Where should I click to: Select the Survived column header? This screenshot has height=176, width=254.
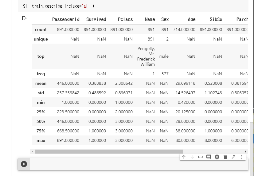click(96, 19)
